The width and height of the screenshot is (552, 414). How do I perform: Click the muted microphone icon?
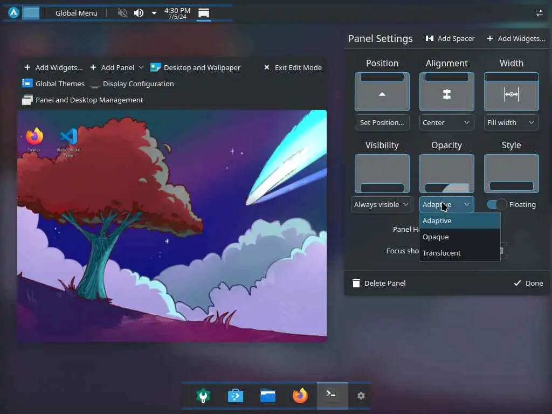[x=122, y=13]
